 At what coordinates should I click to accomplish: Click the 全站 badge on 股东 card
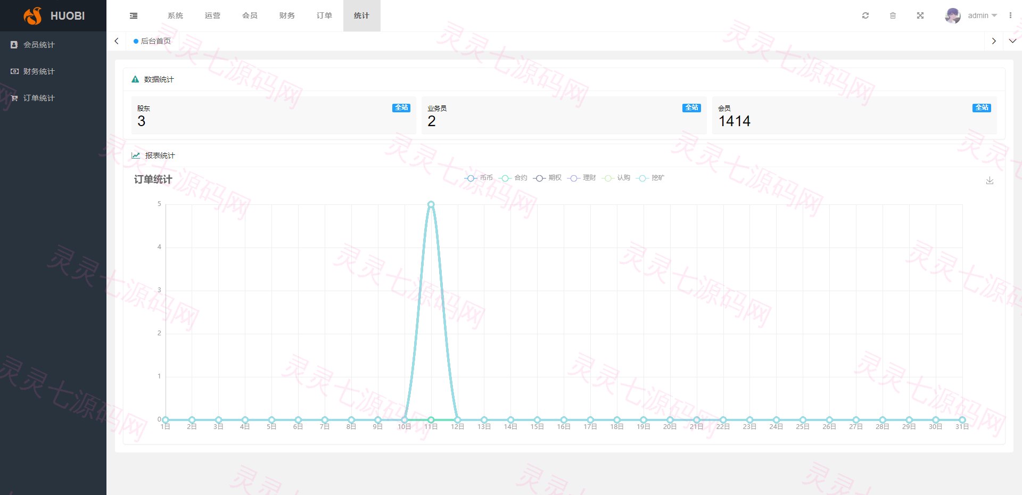tap(401, 108)
